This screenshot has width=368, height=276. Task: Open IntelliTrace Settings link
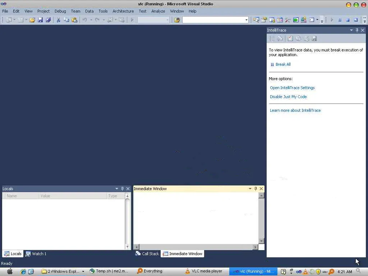pyautogui.click(x=292, y=88)
